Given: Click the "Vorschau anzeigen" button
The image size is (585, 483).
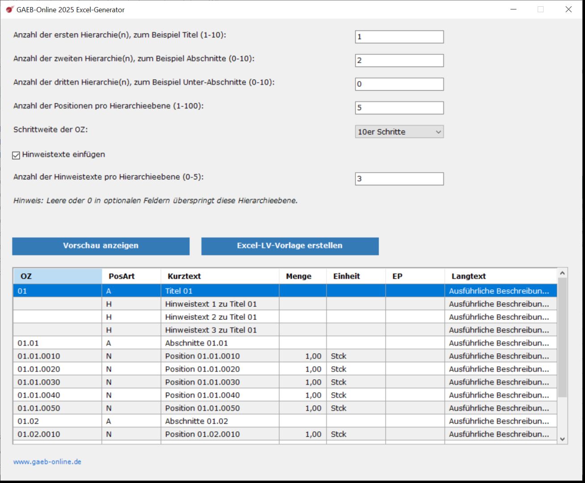Looking at the screenshot, I should [x=101, y=246].
